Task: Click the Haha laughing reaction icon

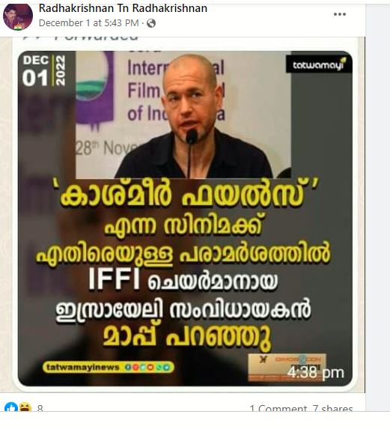Action: click(x=25, y=407)
